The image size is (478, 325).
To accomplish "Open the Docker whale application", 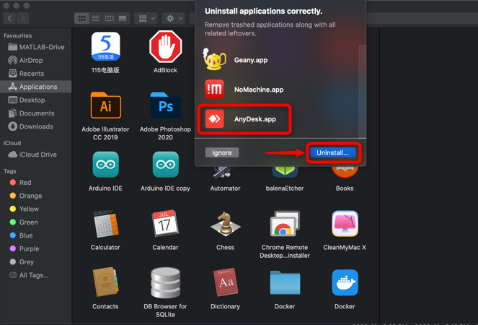I will [x=345, y=283].
